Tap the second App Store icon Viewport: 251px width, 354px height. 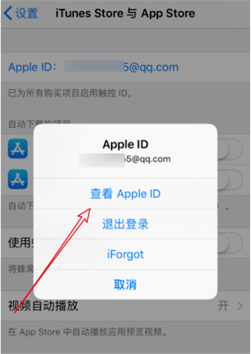pyautogui.click(x=18, y=180)
